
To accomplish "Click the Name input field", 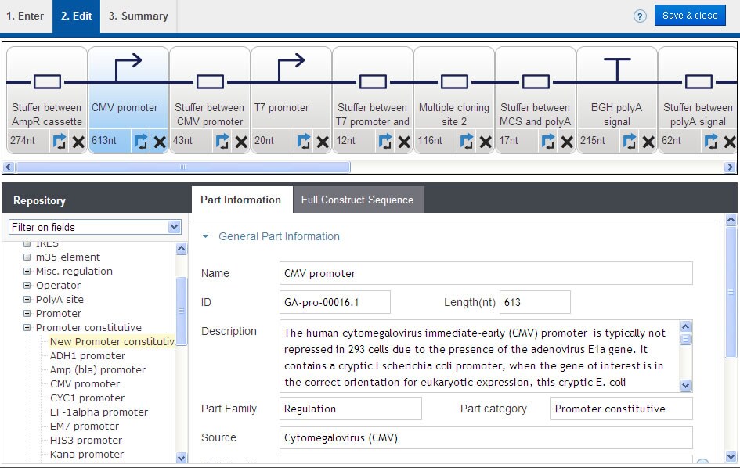I will pyautogui.click(x=486, y=273).
